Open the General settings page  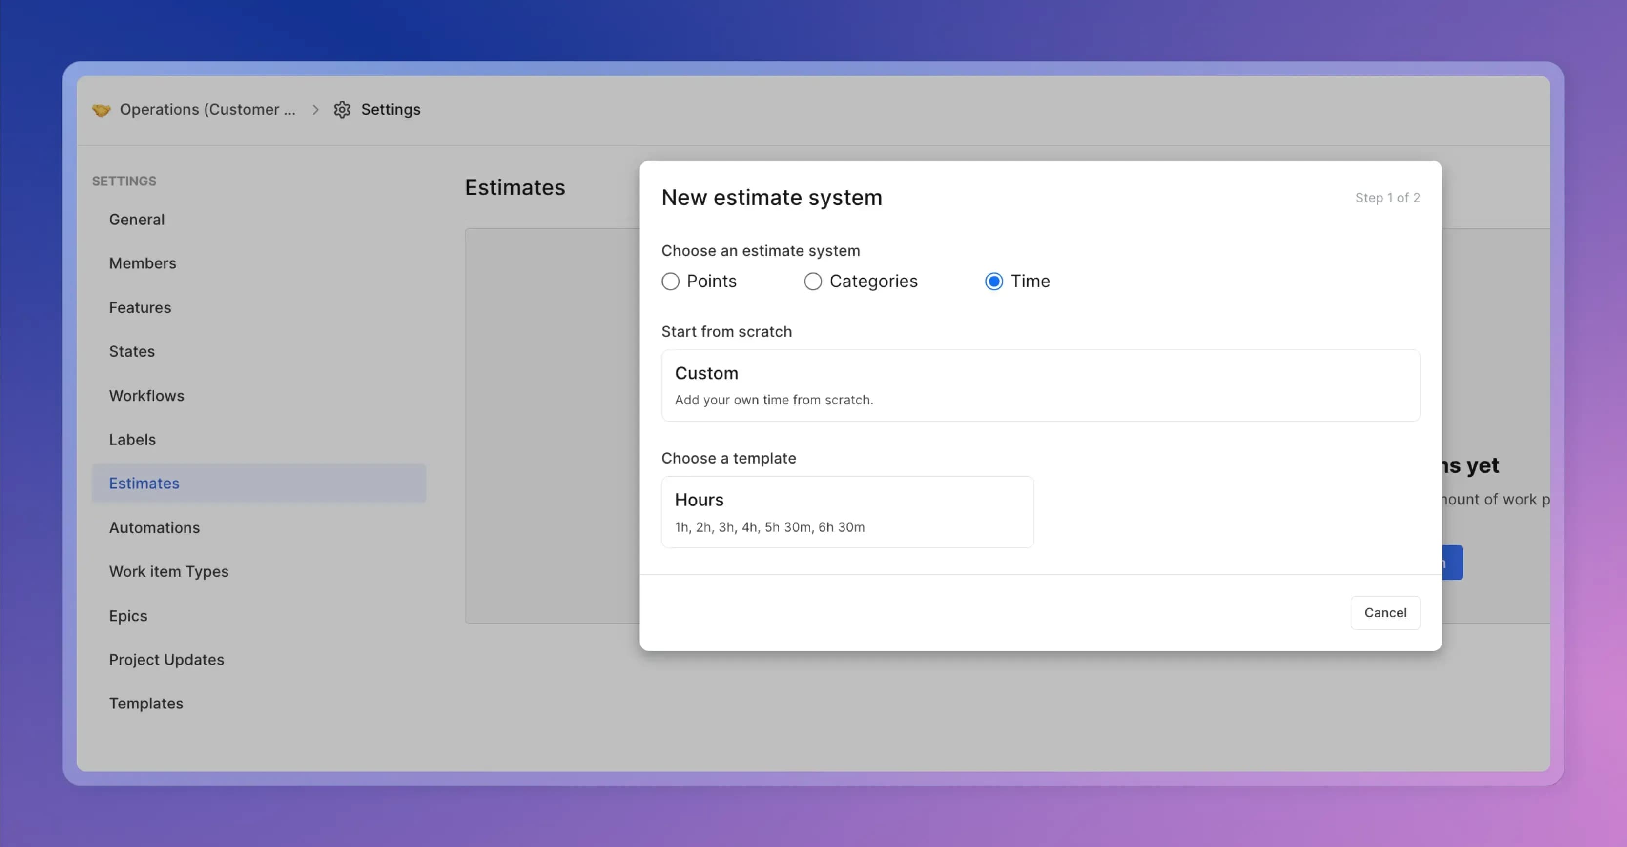coord(136,219)
